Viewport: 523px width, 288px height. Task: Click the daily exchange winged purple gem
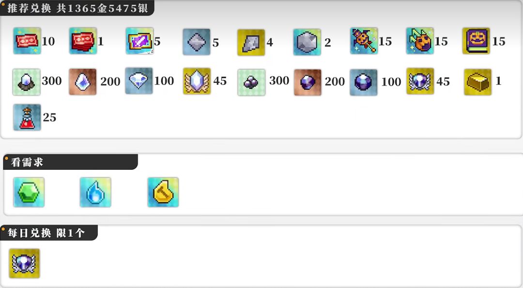24,263
